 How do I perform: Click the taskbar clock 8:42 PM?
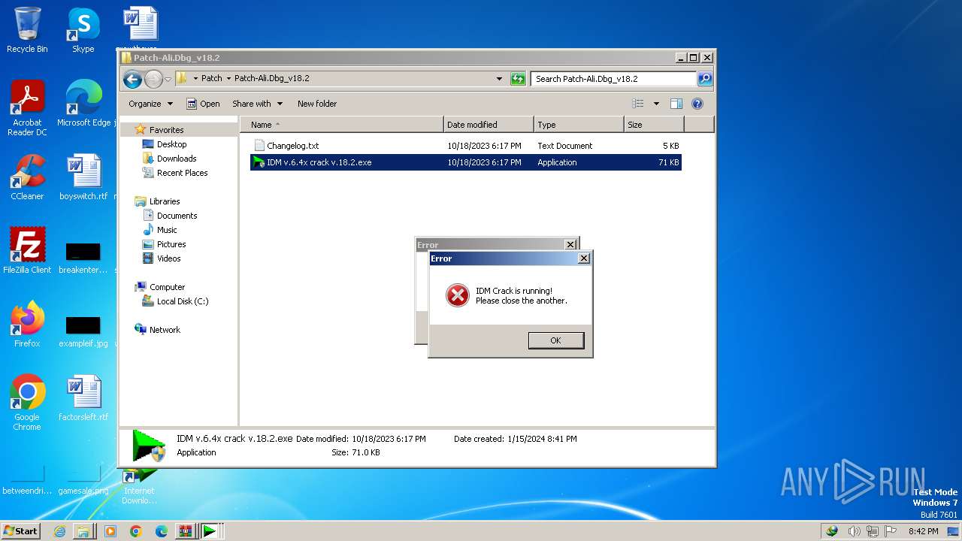click(923, 530)
